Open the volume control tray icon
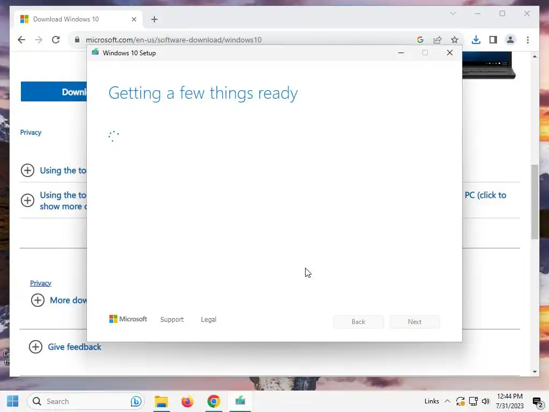The height and width of the screenshot is (412, 549). coord(485,401)
